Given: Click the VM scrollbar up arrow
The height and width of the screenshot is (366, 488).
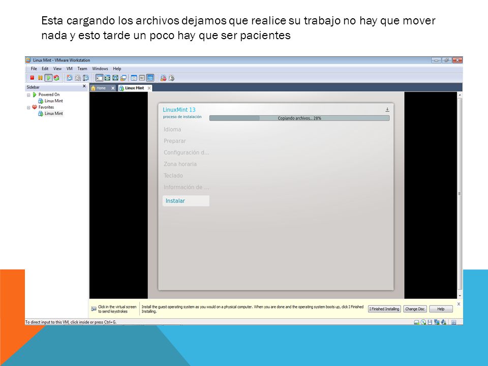Looking at the screenshot, I should (460, 95).
